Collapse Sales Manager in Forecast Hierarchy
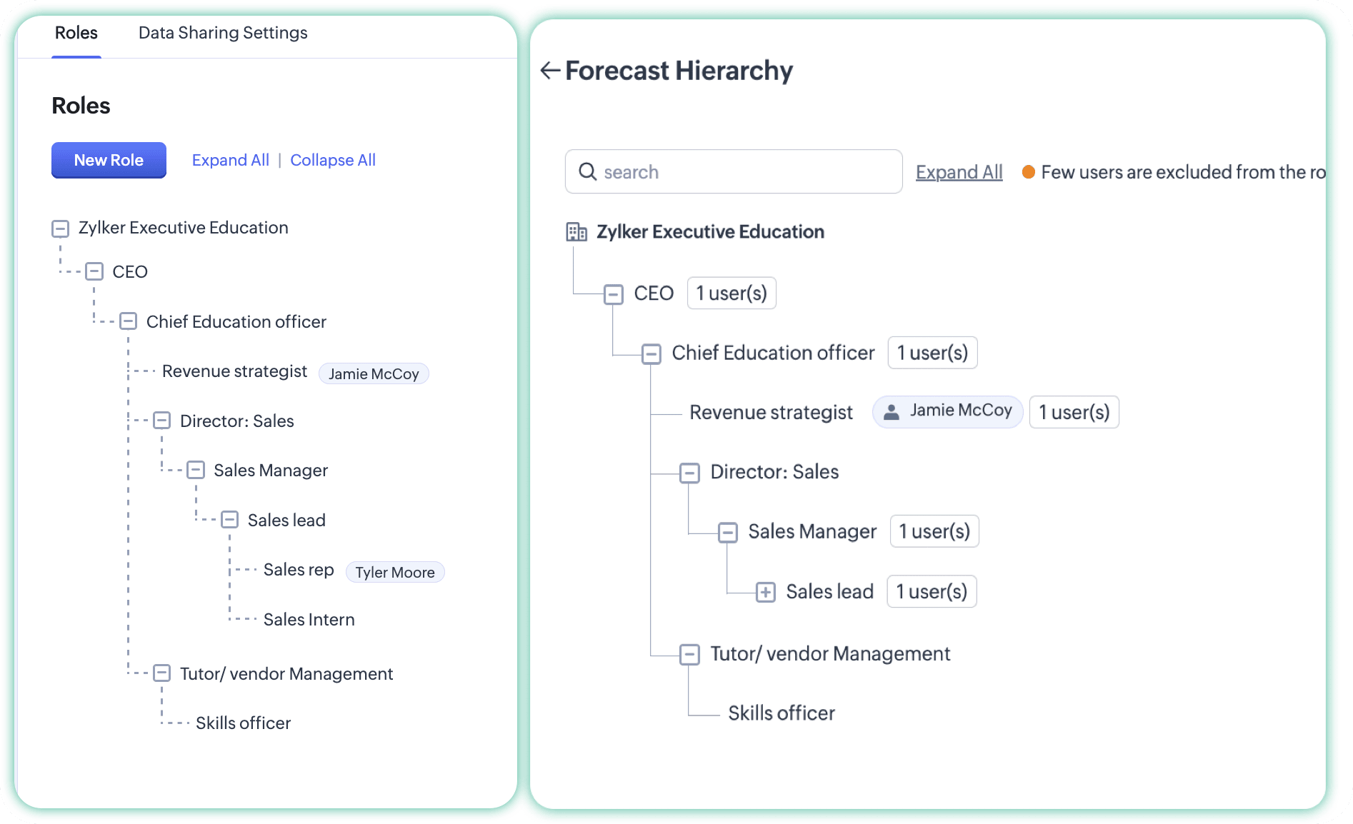The image size is (1353, 824). pyautogui.click(x=727, y=532)
